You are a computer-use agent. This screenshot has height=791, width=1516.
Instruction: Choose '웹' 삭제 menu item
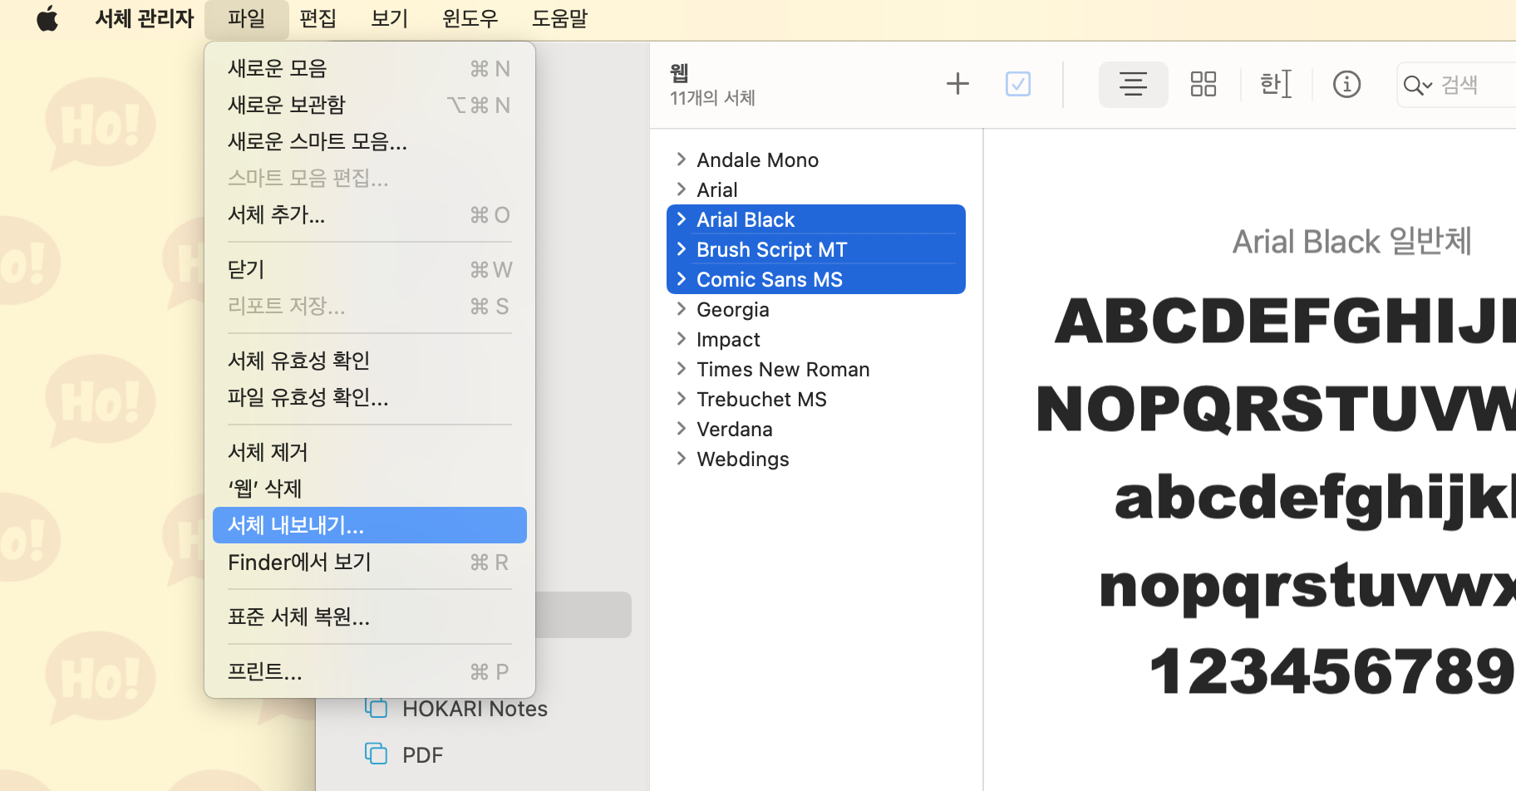point(370,489)
